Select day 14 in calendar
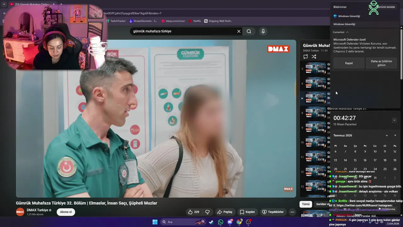The image size is (403, 227). click(345, 160)
